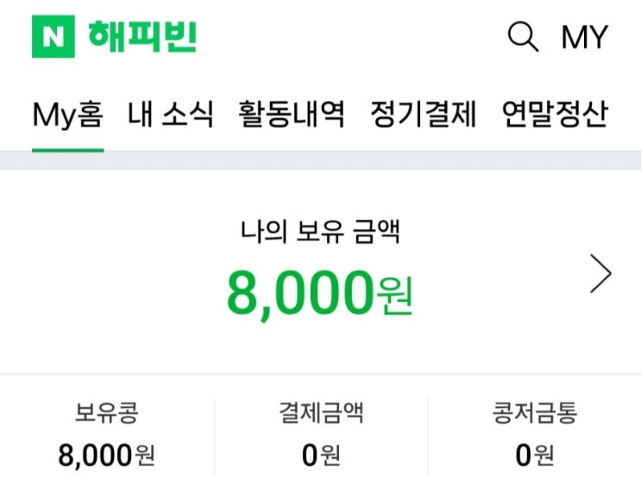641x490 pixels.
Task: Switch to the 연말정산 tab
Action: [555, 114]
